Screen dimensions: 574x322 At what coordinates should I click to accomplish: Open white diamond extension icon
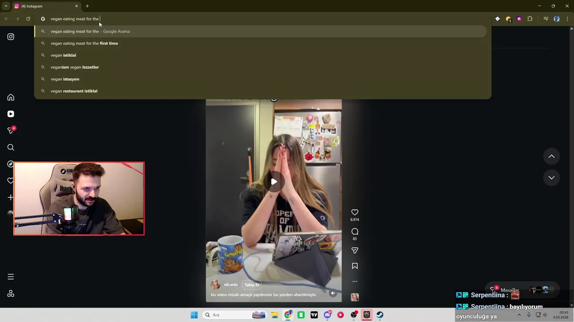497,19
